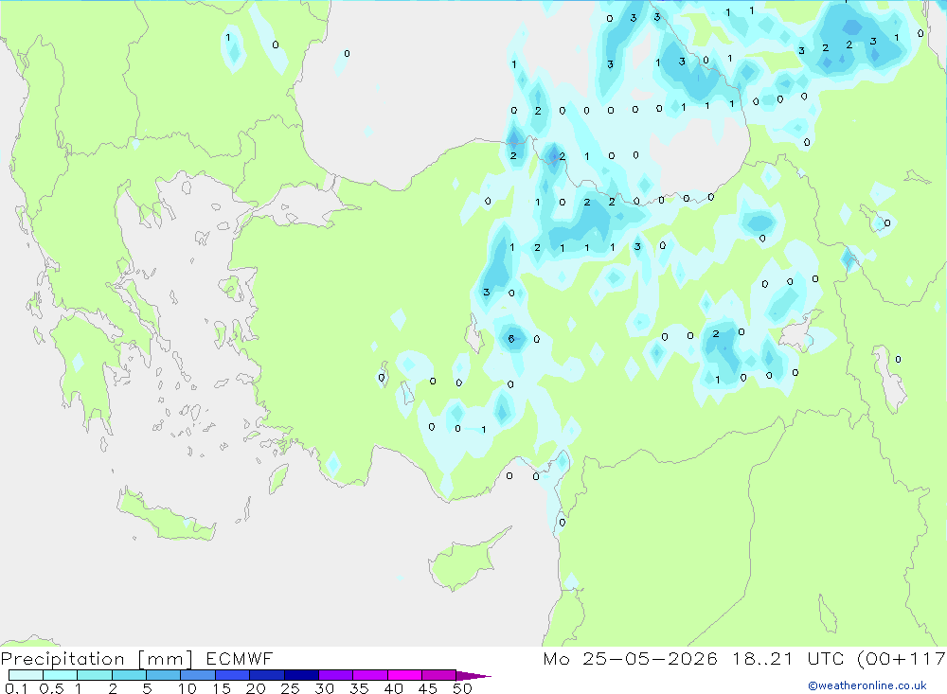The image size is (947, 694).
Task: Click the '0.5' legend scale label
Action: [51, 688]
